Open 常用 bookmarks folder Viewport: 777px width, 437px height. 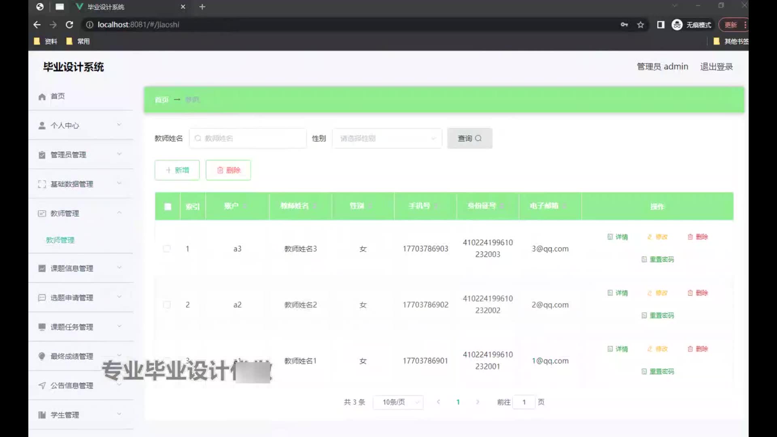[78, 41]
